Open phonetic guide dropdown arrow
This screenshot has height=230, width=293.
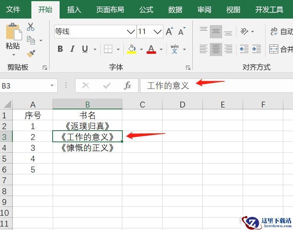click(185, 49)
